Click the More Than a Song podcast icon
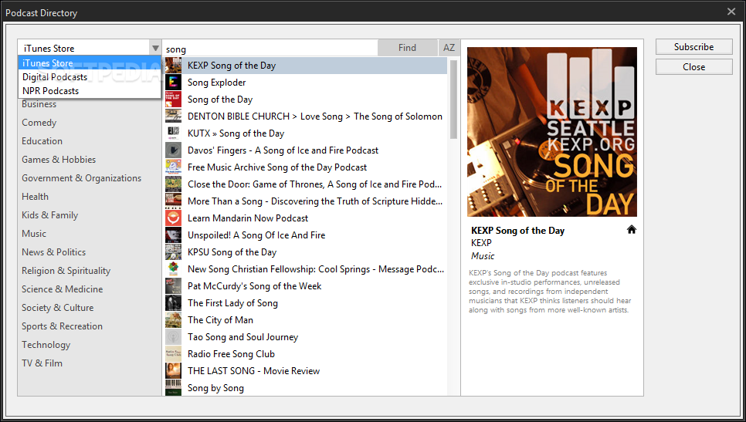Screen dimensions: 746x422 [x=173, y=201]
